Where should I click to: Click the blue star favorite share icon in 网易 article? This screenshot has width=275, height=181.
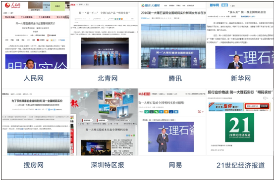(161, 112)
